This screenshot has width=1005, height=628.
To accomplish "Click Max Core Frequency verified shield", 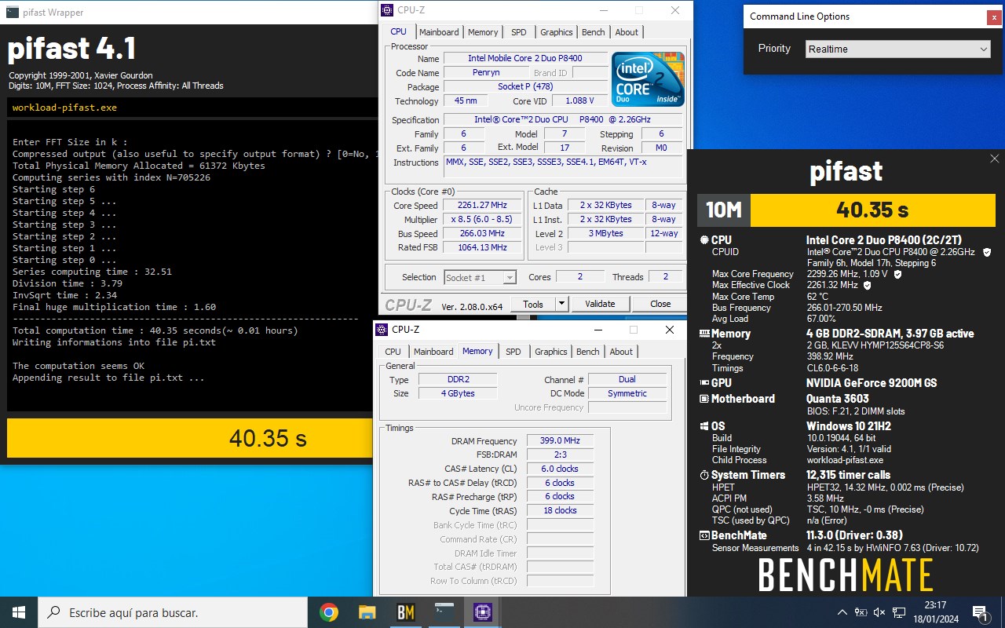I will 897,274.
